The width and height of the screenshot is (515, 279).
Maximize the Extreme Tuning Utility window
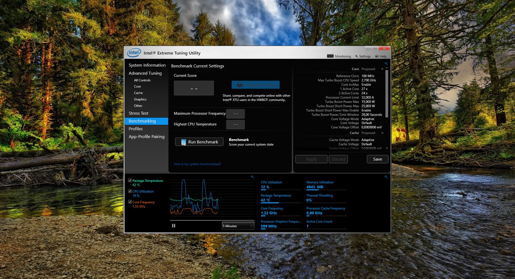click(x=375, y=48)
